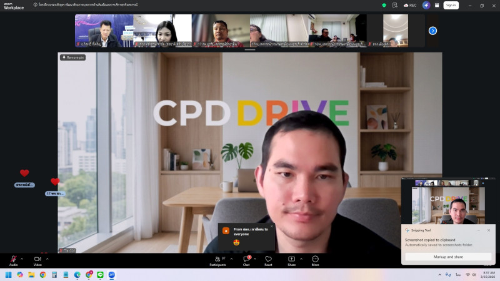Unmute the microphone via the Audio icon
This screenshot has height=281, width=500.
click(x=13, y=259)
